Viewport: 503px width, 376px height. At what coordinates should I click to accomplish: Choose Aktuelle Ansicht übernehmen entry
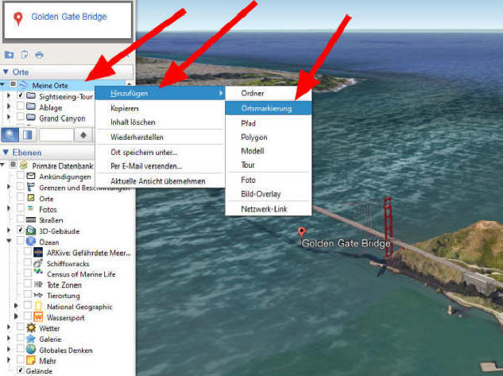[160, 181]
